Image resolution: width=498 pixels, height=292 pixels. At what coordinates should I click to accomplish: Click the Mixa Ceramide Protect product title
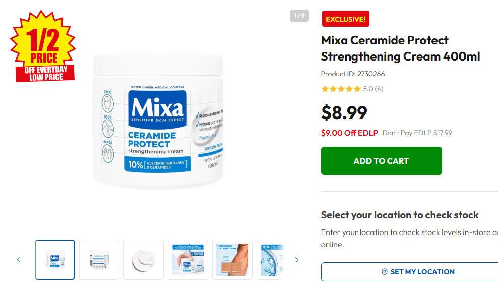pos(400,48)
